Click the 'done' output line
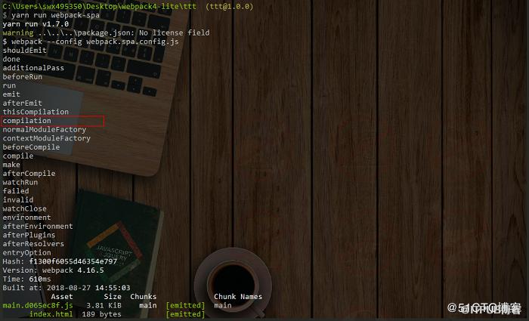Viewport: 529px width, 321px height. click(11, 59)
